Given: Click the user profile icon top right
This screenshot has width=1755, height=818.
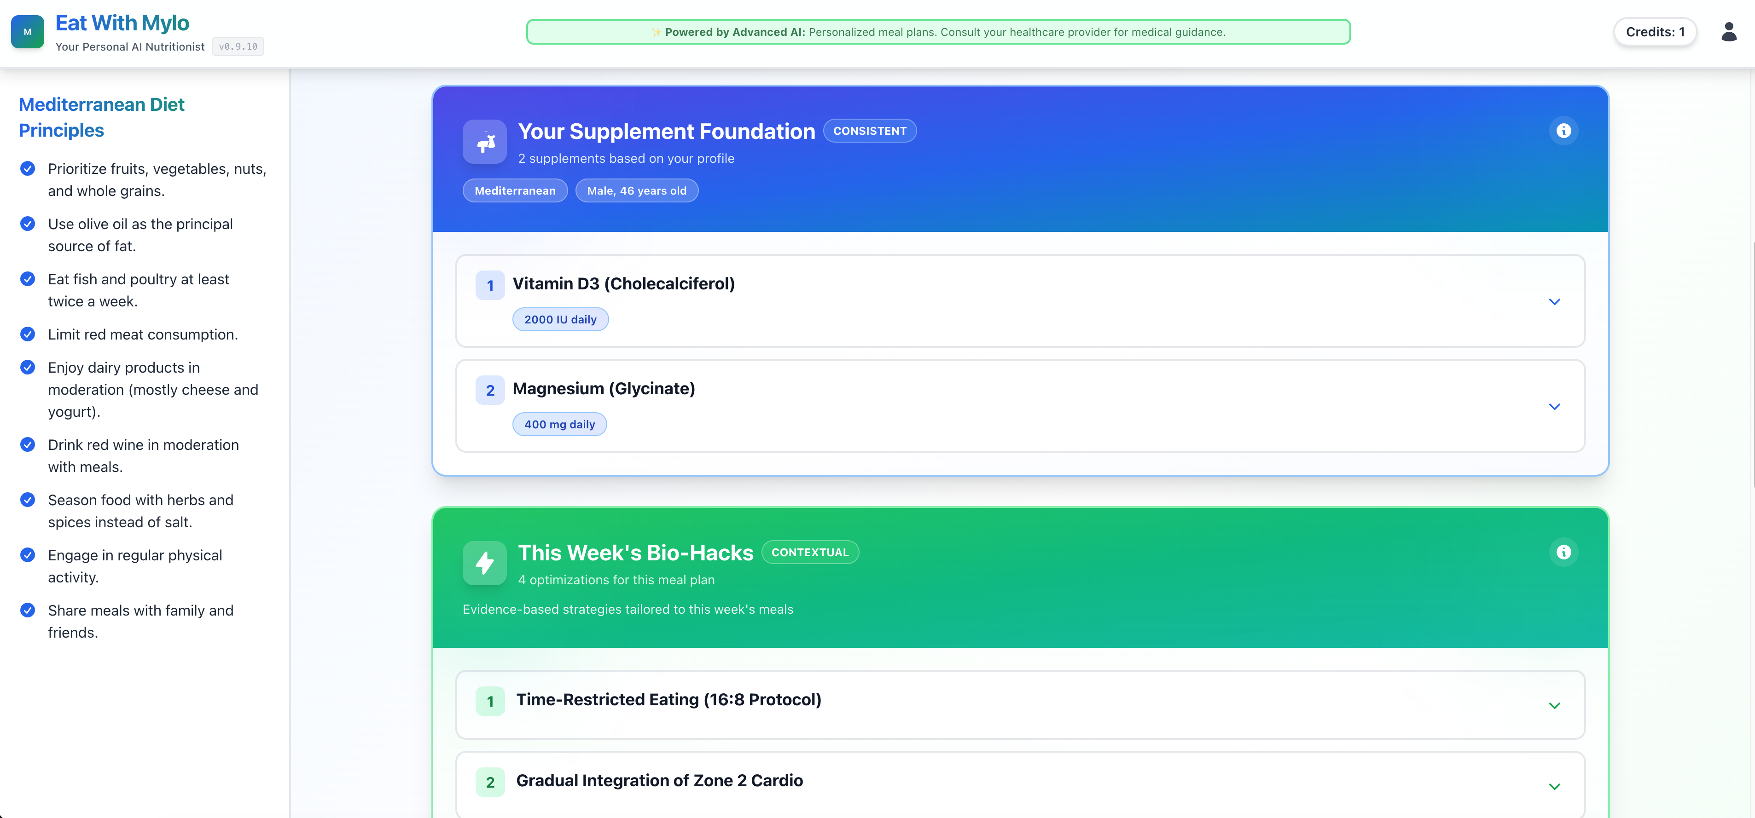Looking at the screenshot, I should pos(1729,31).
